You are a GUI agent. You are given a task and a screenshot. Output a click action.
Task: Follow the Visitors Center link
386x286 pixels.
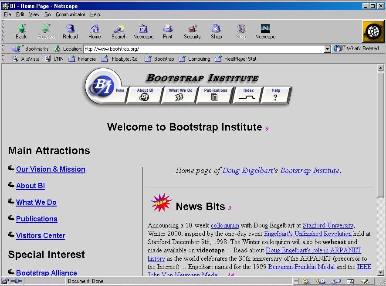[41, 235]
